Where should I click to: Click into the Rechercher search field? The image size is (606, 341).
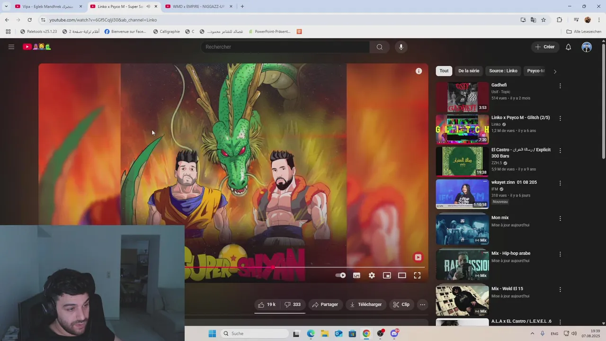pos(285,47)
